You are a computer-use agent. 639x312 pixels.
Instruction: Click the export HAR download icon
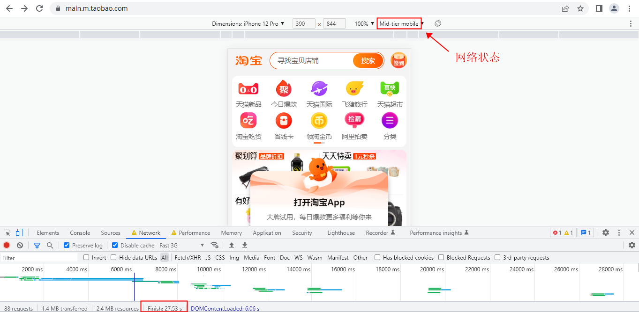[x=244, y=245]
